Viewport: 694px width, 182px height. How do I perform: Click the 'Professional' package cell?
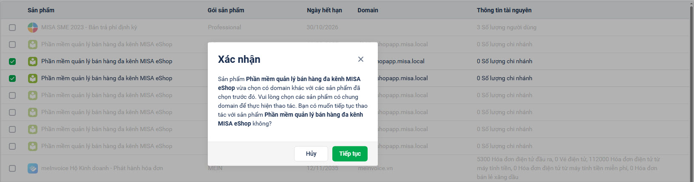[x=224, y=27]
